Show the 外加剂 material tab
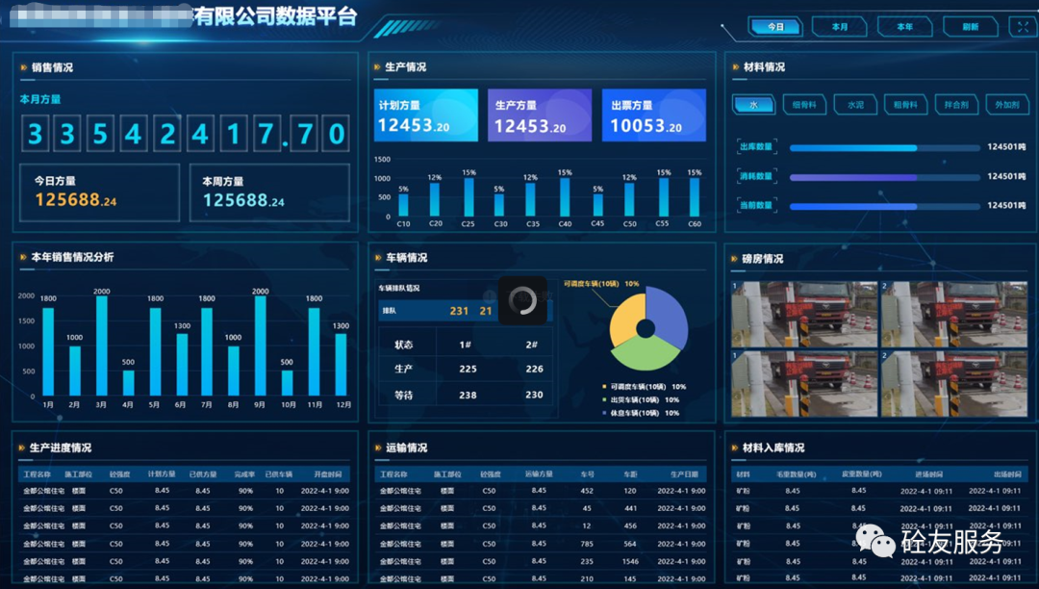Viewport: 1039px width, 589px height. coord(1006,105)
